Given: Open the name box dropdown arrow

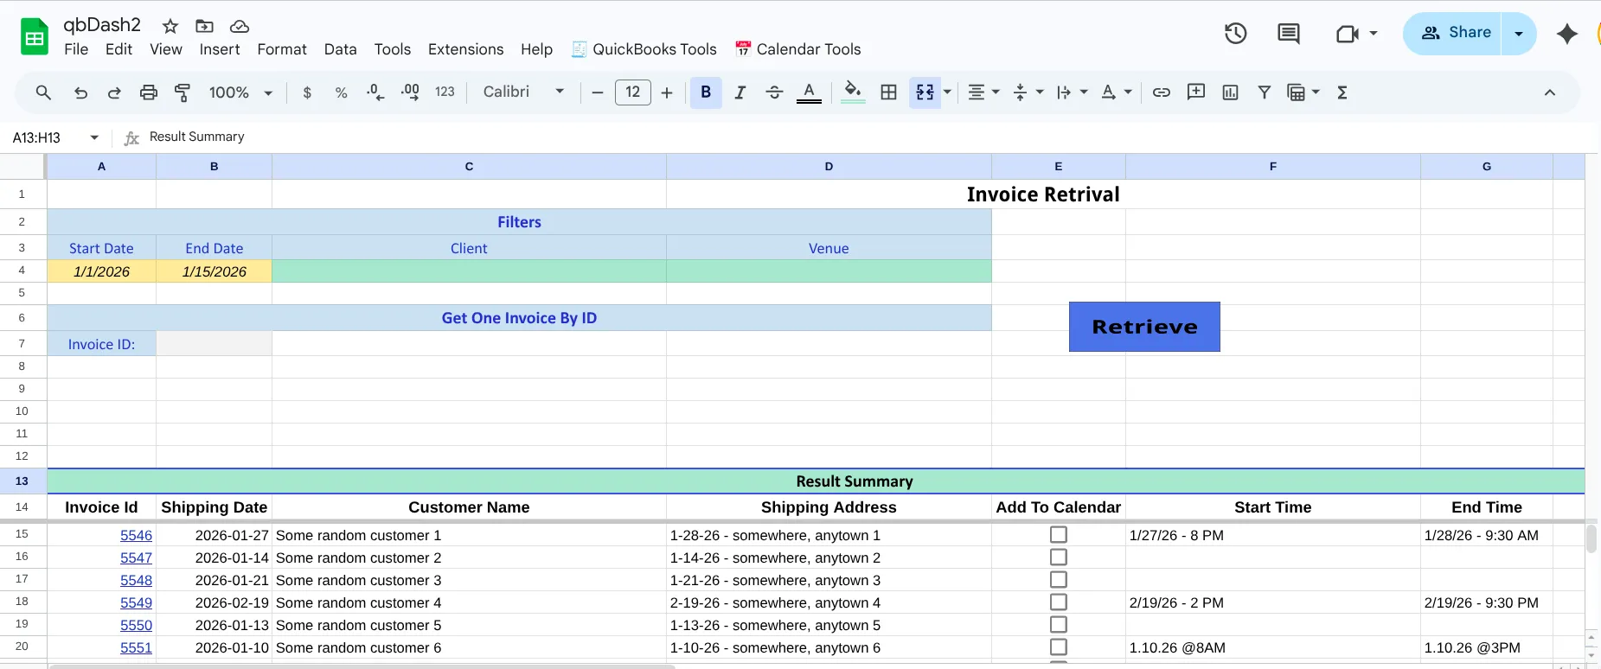Looking at the screenshot, I should [x=94, y=137].
